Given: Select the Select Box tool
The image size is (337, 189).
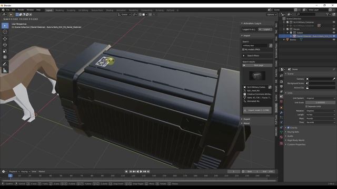Looking at the screenshot, I should point(5,26).
